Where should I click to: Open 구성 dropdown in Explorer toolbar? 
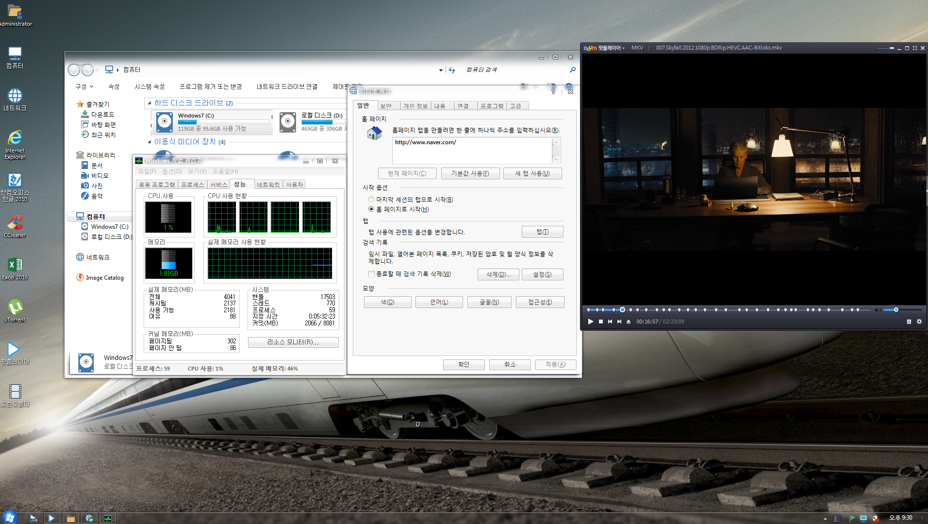pyautogui.click(x=84, y=86)
